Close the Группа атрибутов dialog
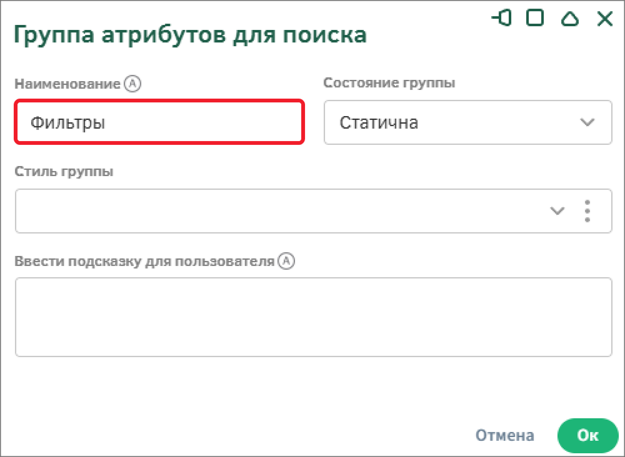Image resolution: width=625 pixels, height=457 pixels. click(604, 18)
